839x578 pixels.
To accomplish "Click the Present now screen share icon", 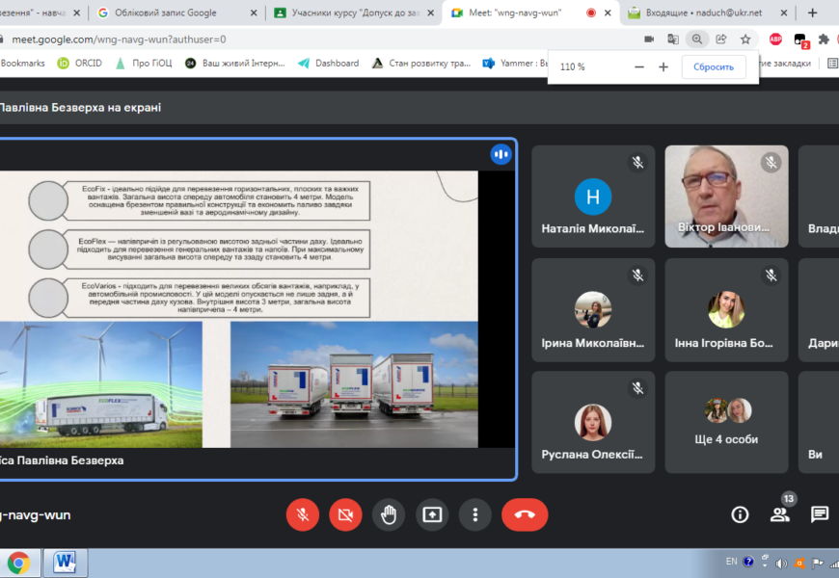I will (432, 514).
